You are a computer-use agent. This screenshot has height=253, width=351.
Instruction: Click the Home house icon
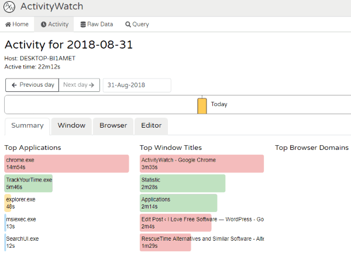pos(8,25)
